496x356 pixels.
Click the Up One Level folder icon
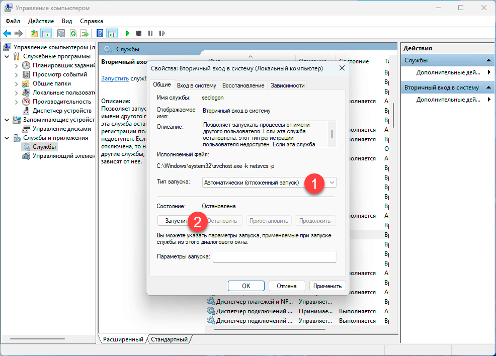[x=34, y=33]
